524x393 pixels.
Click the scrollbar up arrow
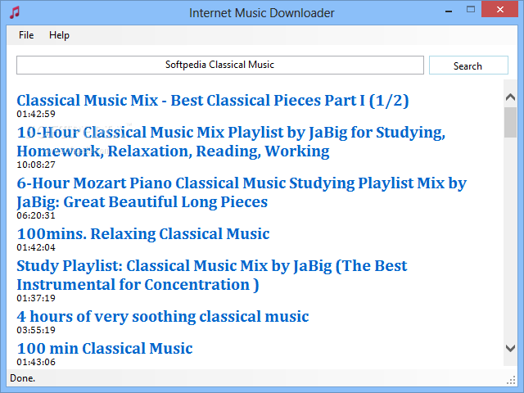point(510,97)
